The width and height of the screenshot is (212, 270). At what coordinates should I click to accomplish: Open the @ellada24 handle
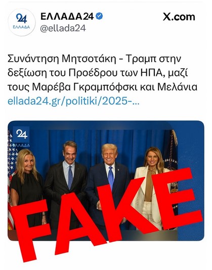[x=63, y=28]
